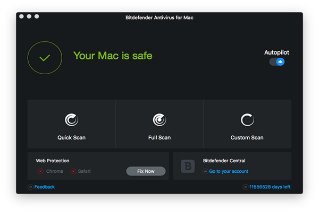Image resolution: width=319 pixels, height=212 pixels.
Task: Click the Quick Scan radar icon
Action: 71,120
